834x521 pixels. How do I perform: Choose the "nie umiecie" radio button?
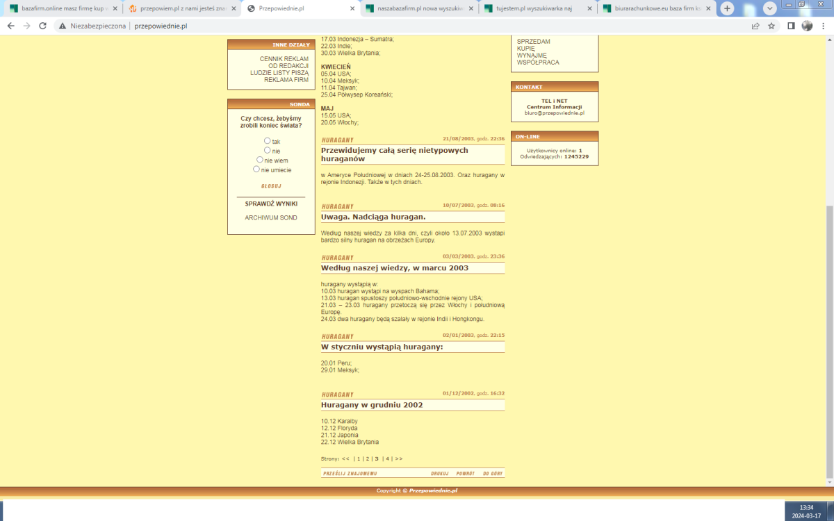point(256,169)
